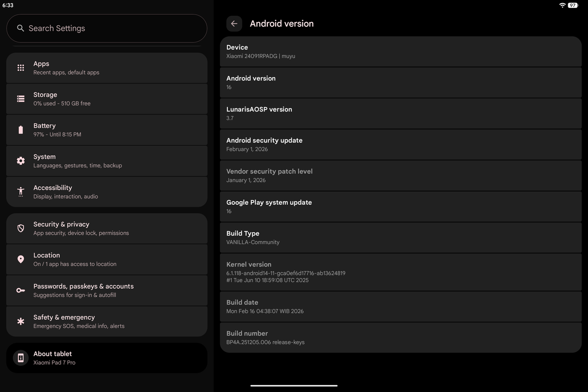Screen dimensions: 588x392
Task: Click the System gear icon
Action: (x=21, y=161)
